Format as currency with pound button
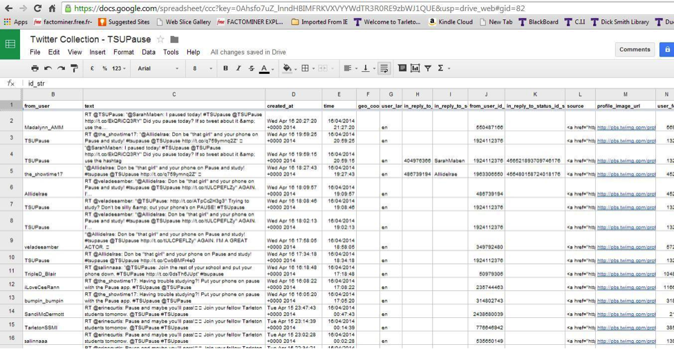The width and height of the screenshot is (674, 349). (92, 68)
